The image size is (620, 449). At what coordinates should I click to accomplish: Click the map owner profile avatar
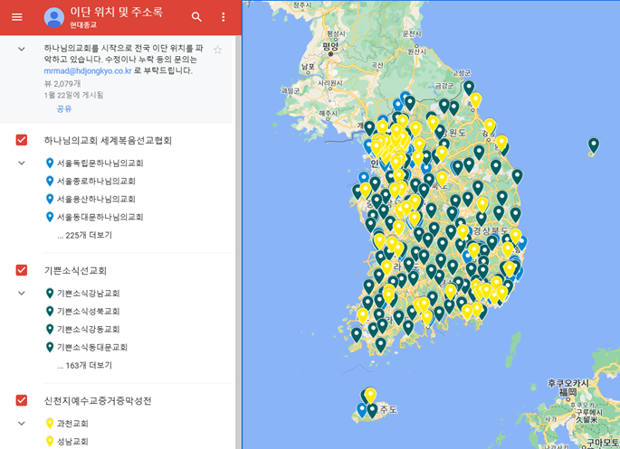pos(54,17)
